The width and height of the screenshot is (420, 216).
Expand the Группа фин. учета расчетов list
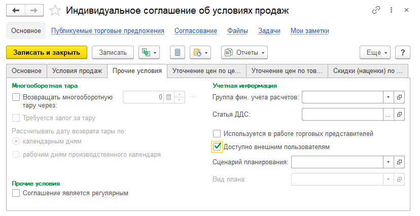coord(388,97)
